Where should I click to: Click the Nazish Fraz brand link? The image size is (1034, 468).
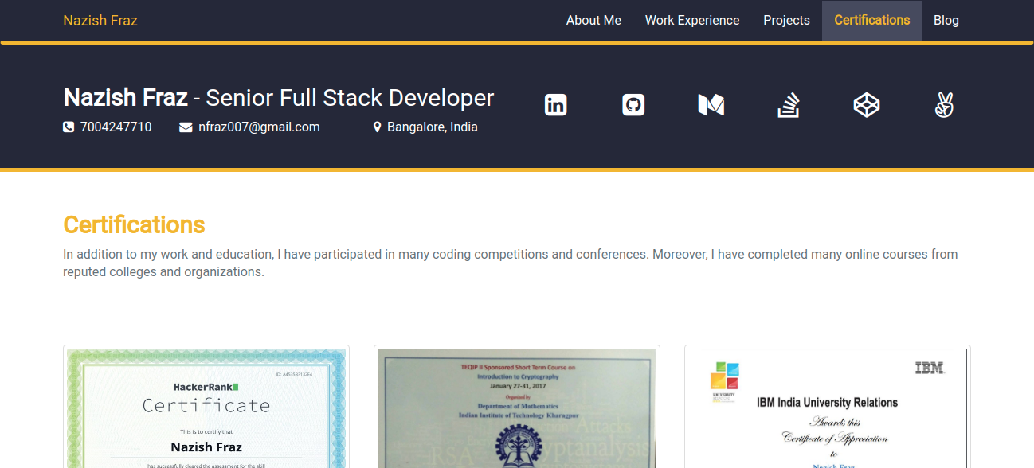pyautogui.click(x=100, y=20)
